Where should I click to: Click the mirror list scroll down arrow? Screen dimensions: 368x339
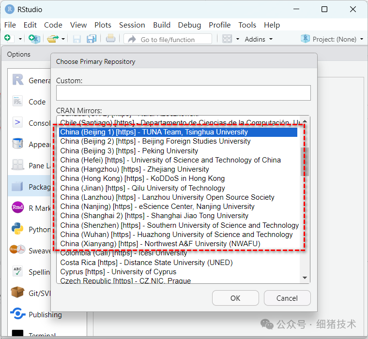click(x=305, y=278)
